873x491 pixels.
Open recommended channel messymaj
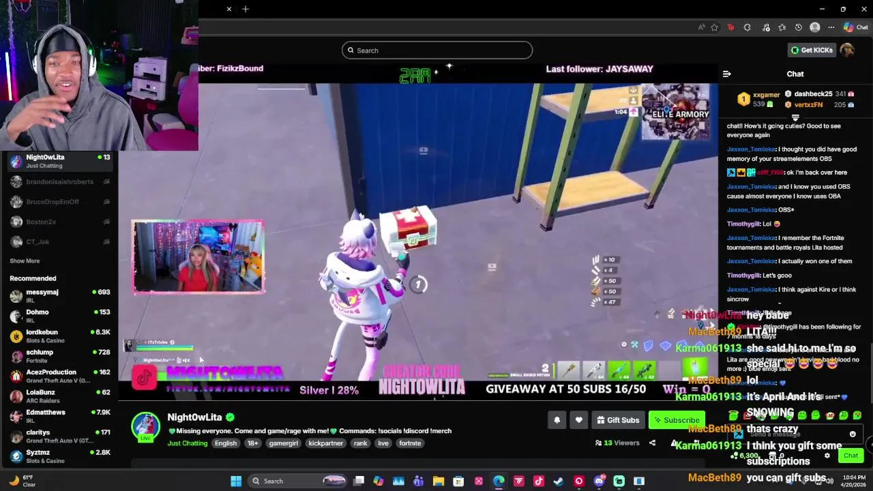59,296
